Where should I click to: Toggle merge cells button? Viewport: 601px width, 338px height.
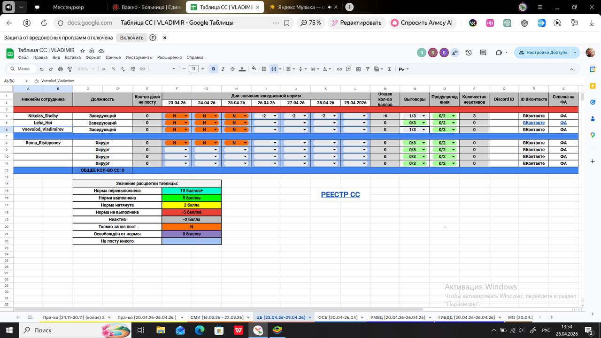coord(274,69)
